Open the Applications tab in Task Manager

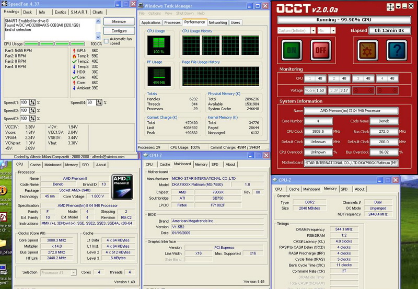pos(151,22)
